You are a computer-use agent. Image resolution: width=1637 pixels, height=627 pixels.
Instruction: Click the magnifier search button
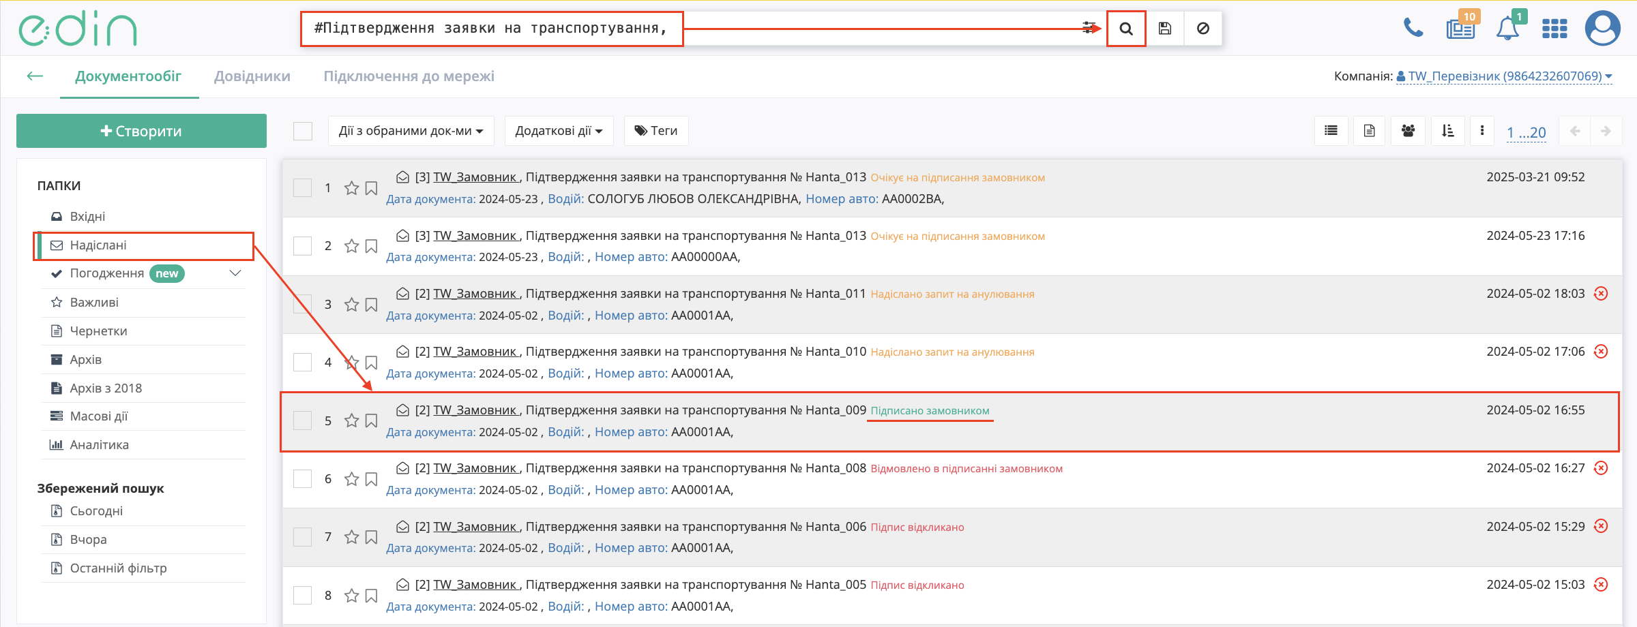1126,29
